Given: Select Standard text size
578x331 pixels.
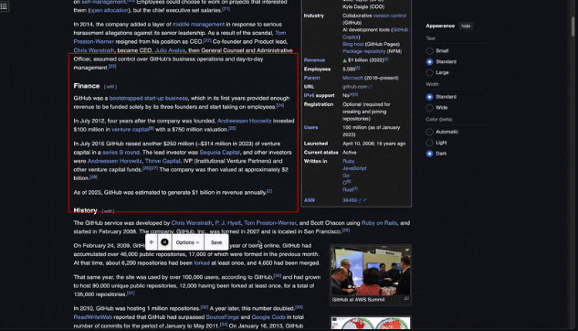Looking at the screenshot, I should click(x=429, y=61).
